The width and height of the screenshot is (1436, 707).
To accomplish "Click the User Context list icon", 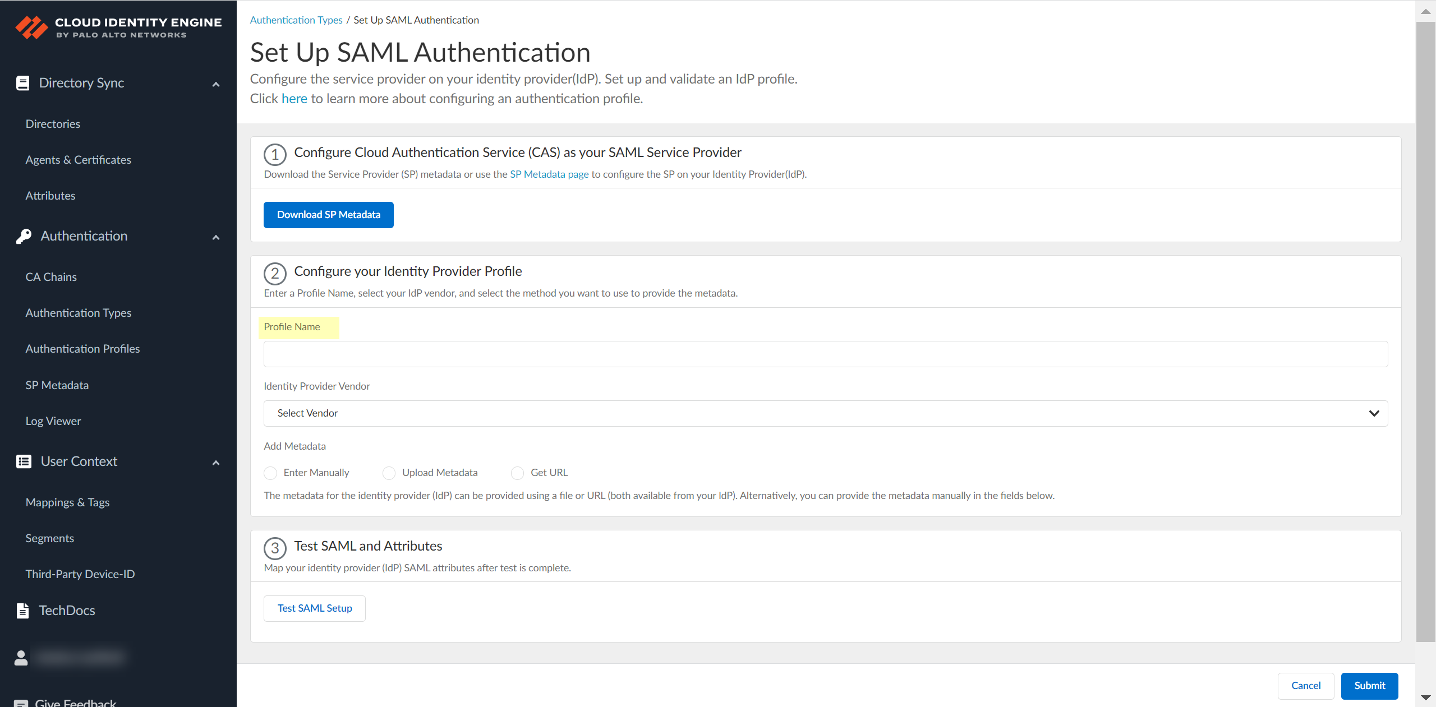I will point(24,461).
